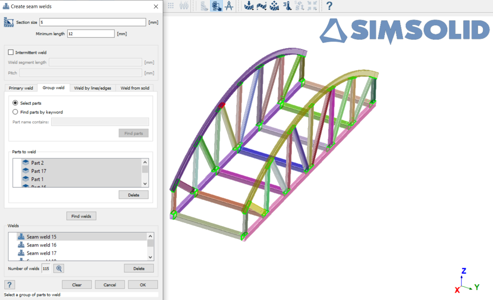Select the compass measure tool in toolbar

tap(229, 6)
